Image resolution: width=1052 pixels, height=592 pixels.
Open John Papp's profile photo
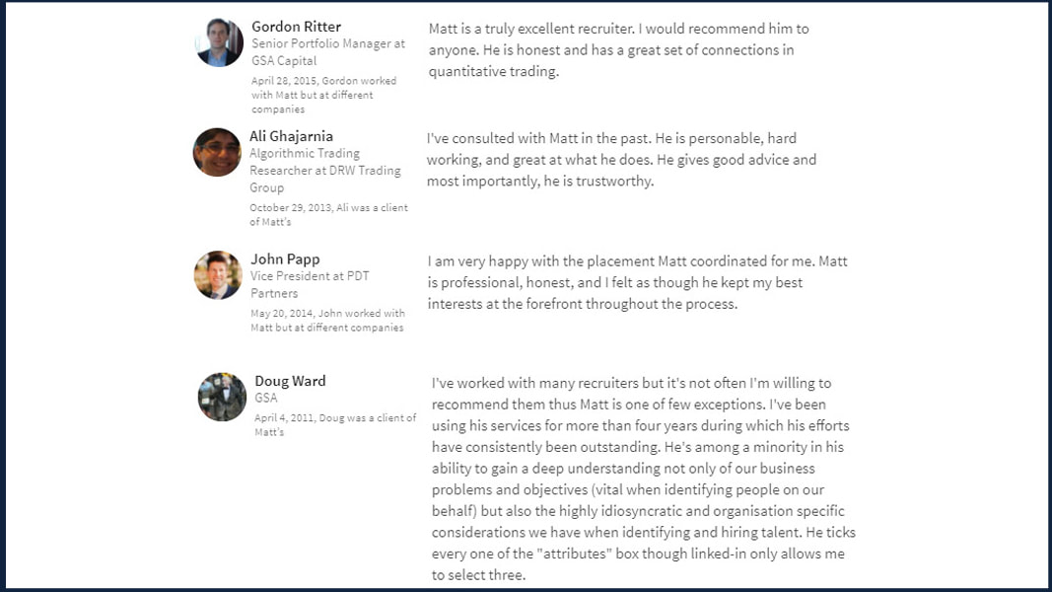click(218, 275)
